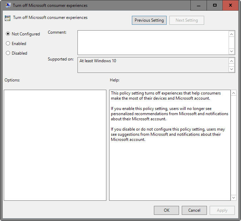Click the policy setting icon beside heading
This screenshot has height=221, width=241.
click(x=8, y=18)
